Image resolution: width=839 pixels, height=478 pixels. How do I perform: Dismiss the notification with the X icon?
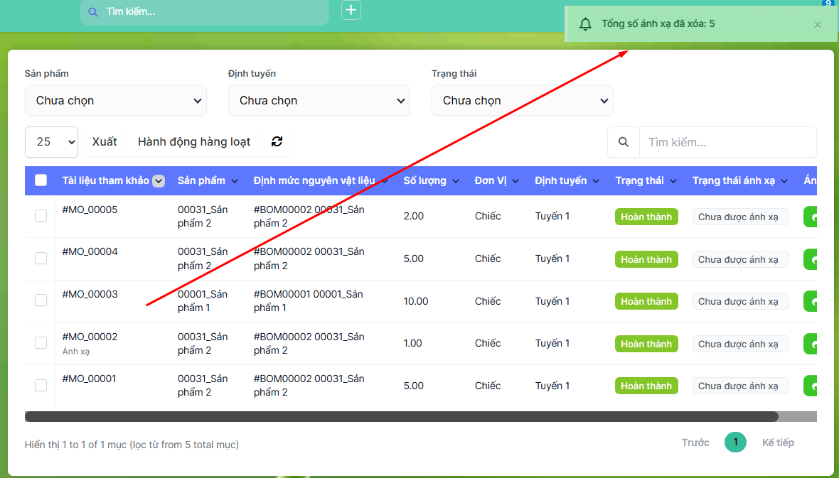pyautogui.click(x=817, y=25)
